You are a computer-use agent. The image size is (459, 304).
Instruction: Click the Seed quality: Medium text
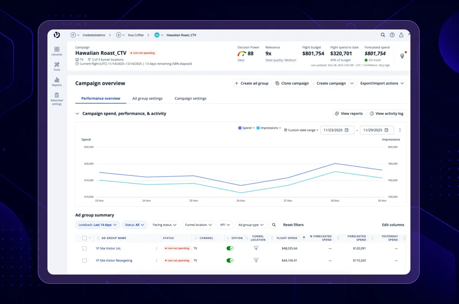pos(281,60)
